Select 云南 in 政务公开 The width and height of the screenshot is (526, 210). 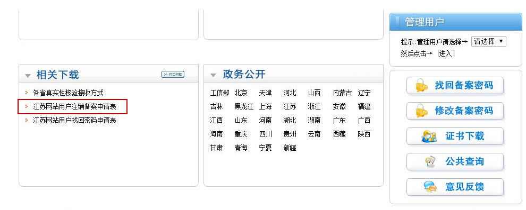click(315, 134)
